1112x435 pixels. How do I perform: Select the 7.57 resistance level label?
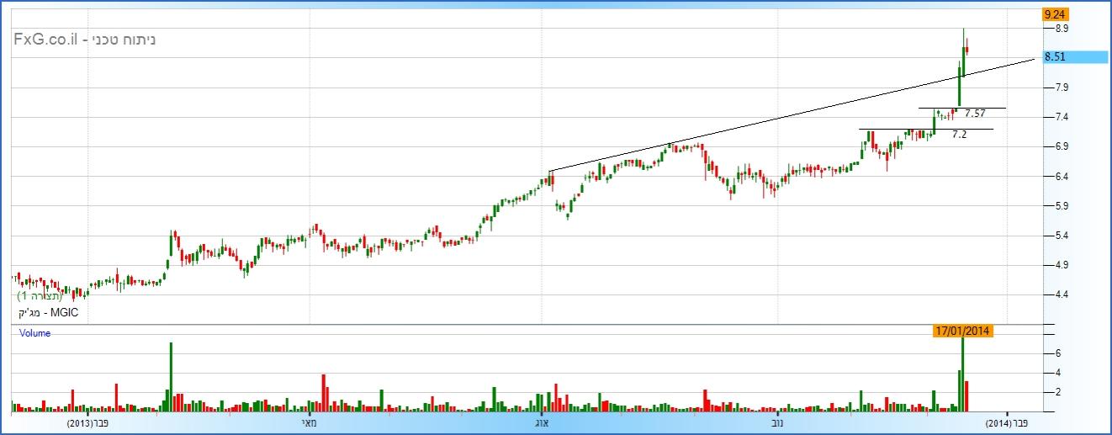pos(974,113)
